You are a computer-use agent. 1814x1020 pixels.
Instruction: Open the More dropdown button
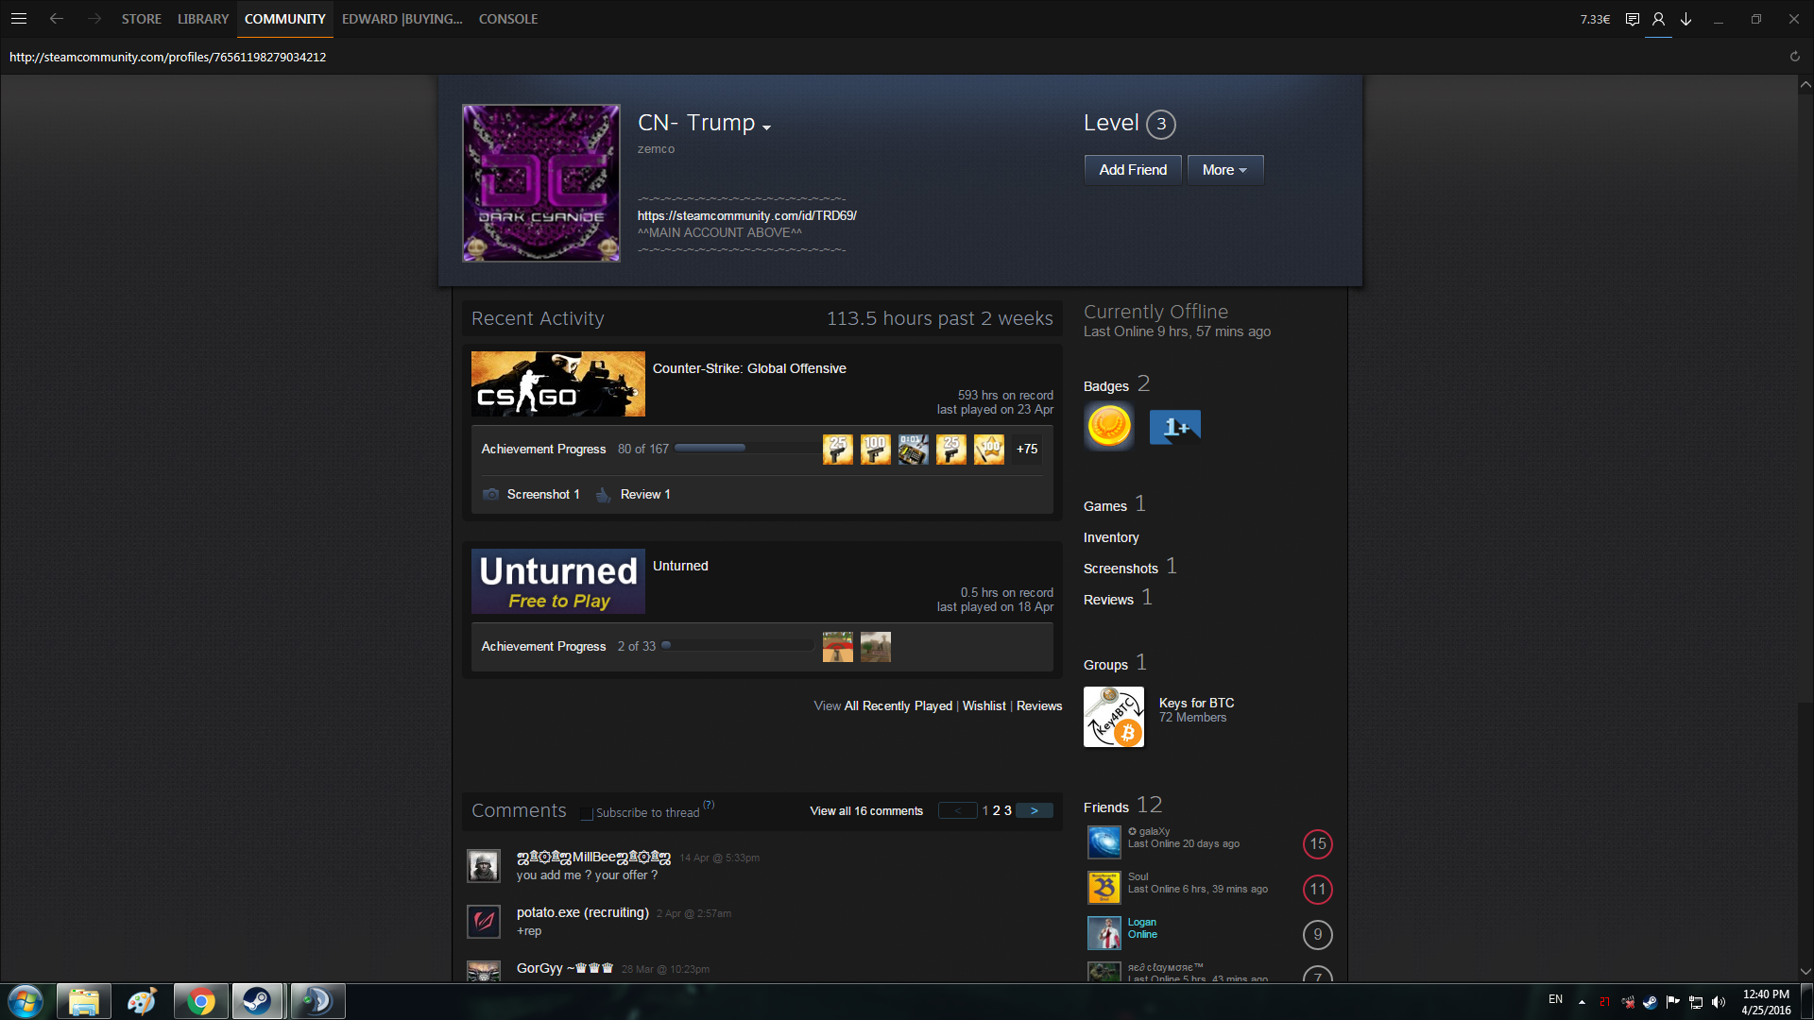(x=1224, y=170)
